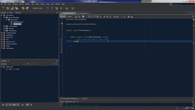Click the Comment icon in editor toolbar
This screenshot has height=110, width=195.
(129, 16)
